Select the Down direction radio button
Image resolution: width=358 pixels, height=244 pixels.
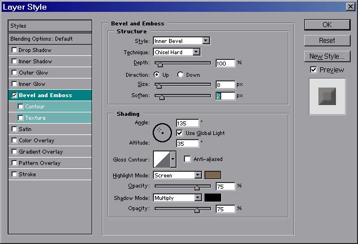180,75
